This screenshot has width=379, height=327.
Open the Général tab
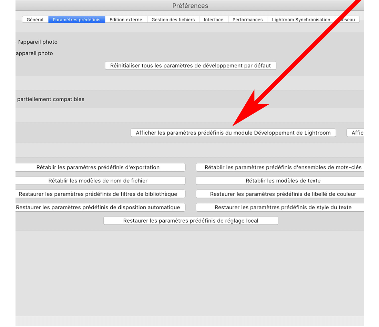coord(35,20)
